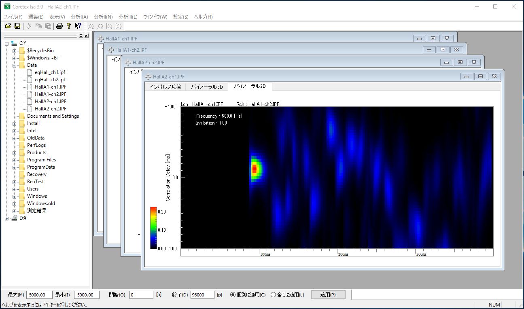
Task: Click the 開始(O) field showing 0
Action: point(141,295)
